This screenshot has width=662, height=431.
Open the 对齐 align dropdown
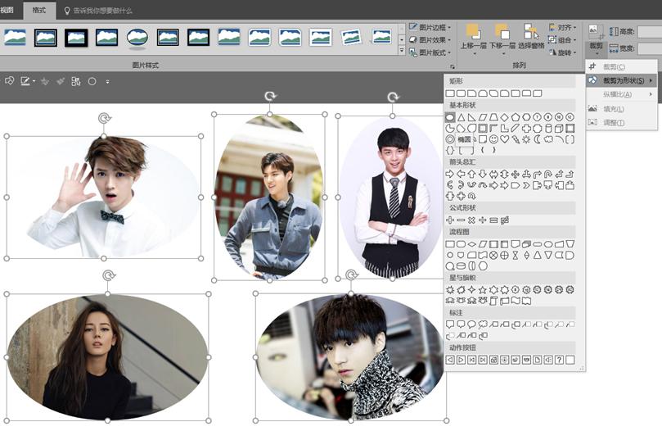tap(562, 27)
